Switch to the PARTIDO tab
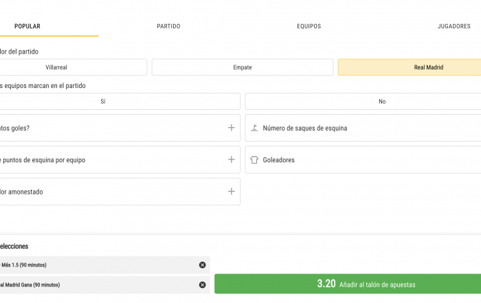This screenshot has height=303, width=481. click(x=168, y=26)
